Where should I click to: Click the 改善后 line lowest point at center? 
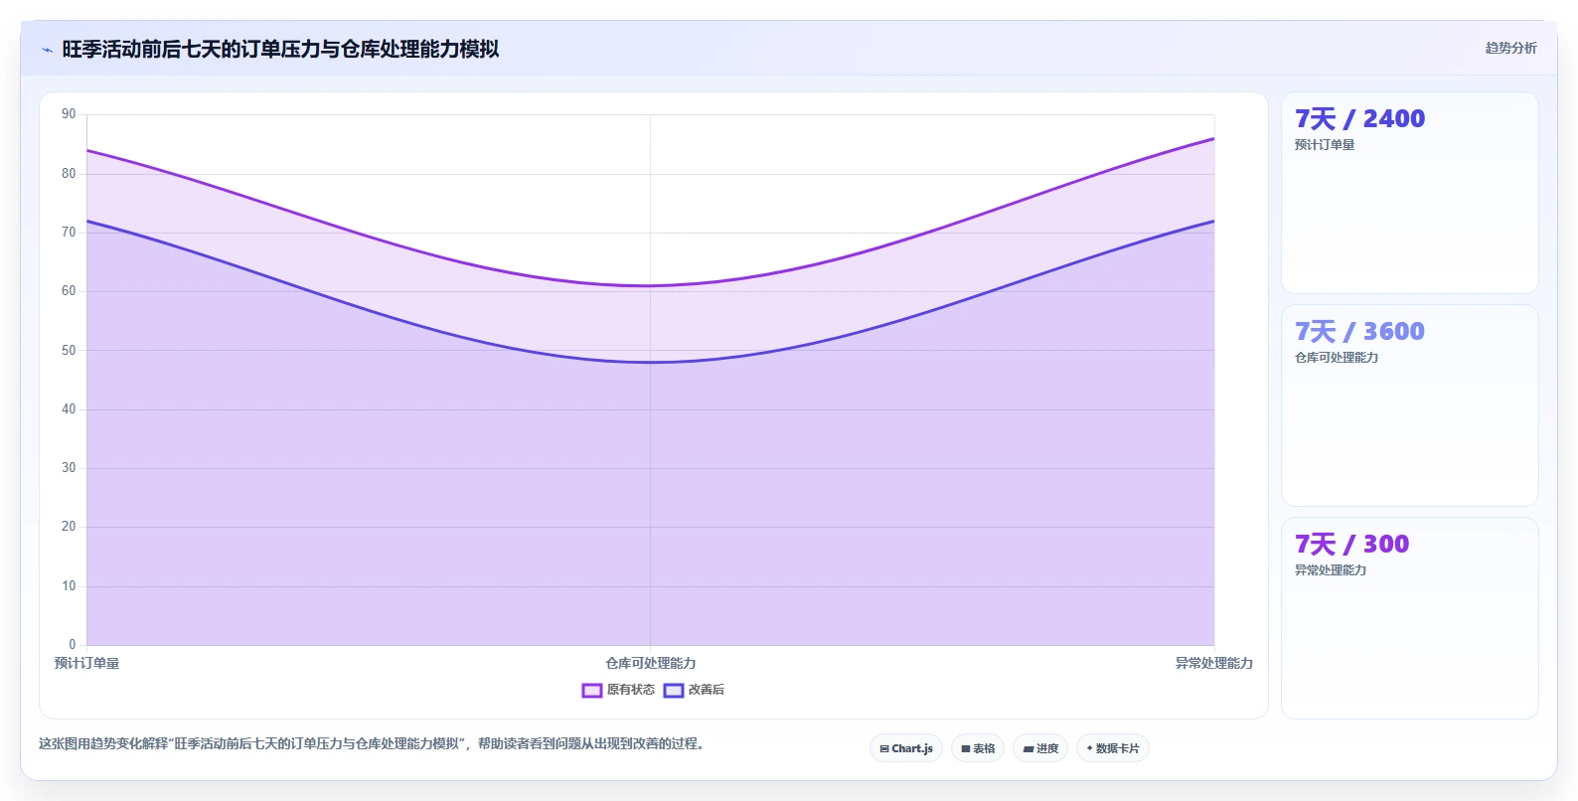pyautogui.click(x=650, y=362)
